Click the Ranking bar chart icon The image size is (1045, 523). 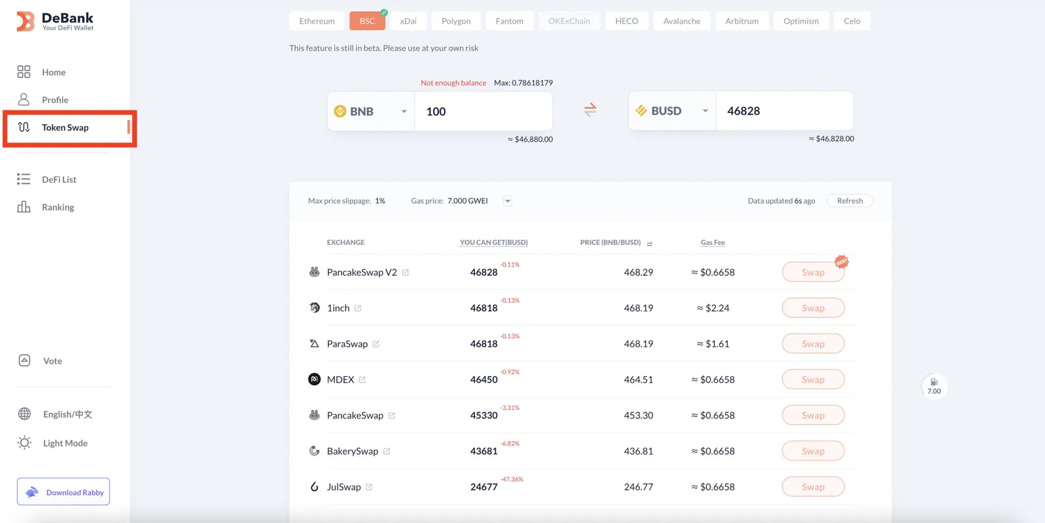24,207
